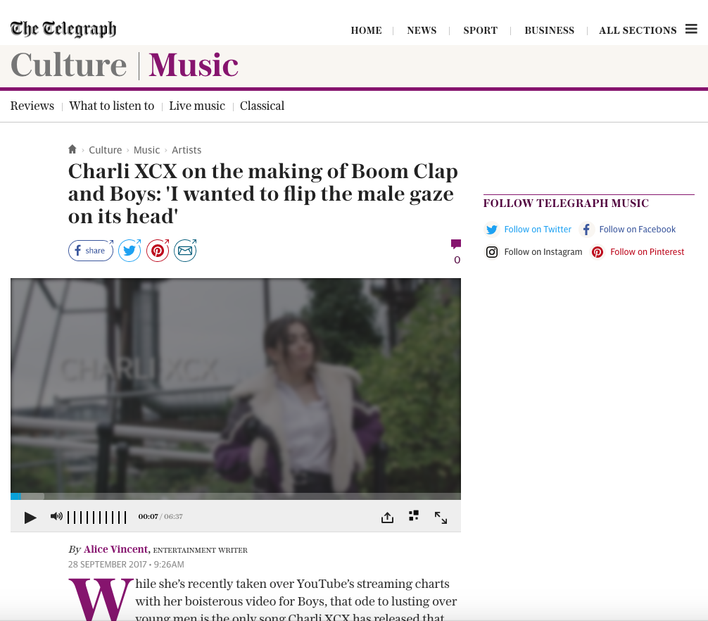
Task: Open Reviews sub-navigation tab
Action: [32, 106]
